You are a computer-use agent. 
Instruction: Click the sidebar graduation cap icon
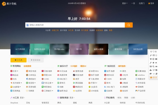pos(151,74)
